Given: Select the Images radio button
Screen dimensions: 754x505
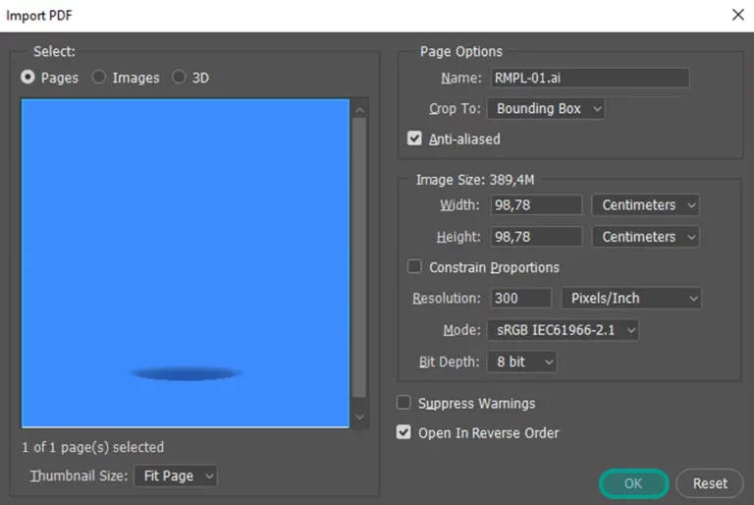Looking at the screenshot, I should point(98,77).
